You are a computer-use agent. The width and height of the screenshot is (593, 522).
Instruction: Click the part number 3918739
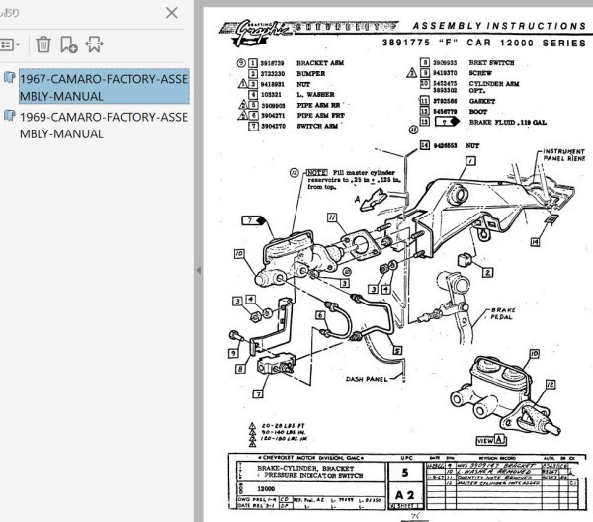(x=273, y=63)
